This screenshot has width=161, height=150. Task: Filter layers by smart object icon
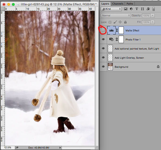(x=148, y=9)
